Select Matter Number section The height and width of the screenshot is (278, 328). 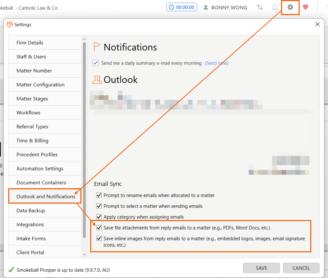[x=45, y=71]
